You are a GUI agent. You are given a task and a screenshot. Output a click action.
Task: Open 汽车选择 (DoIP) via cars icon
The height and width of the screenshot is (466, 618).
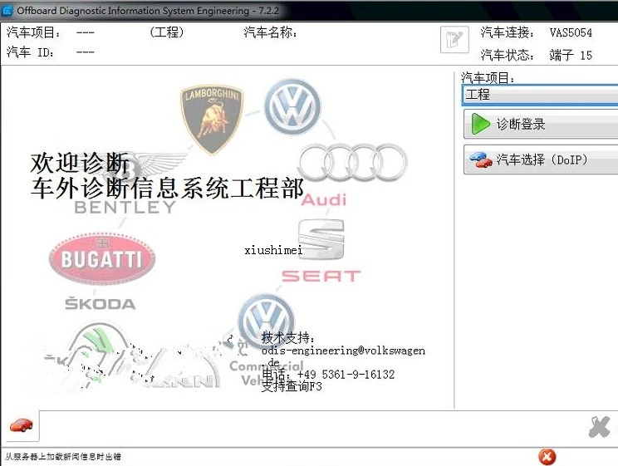point(480,159)
